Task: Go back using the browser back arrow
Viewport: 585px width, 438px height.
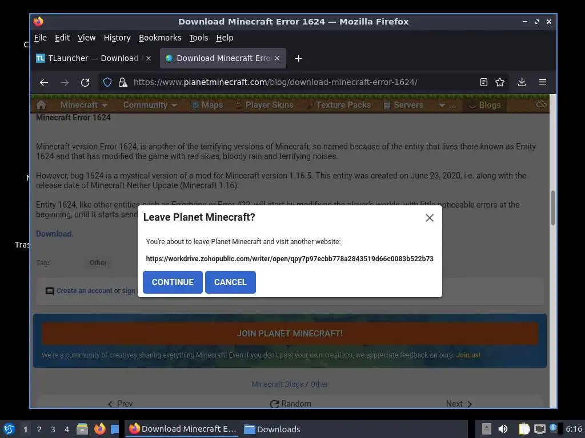Action: tap(44, 82)
